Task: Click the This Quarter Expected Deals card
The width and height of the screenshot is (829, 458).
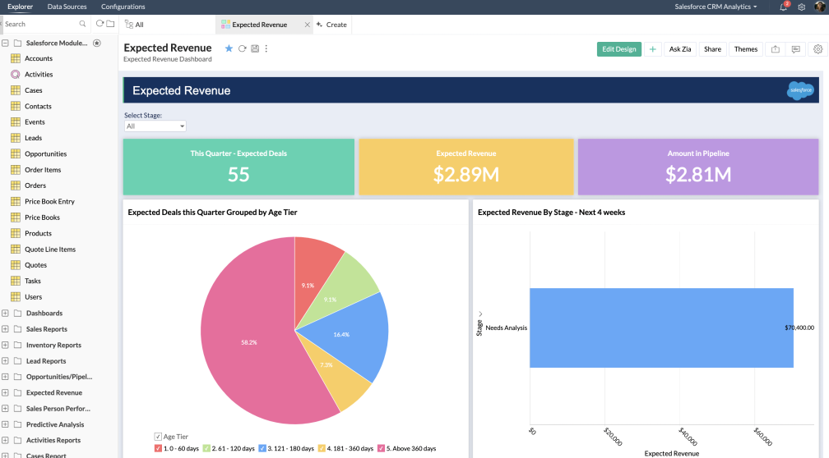Action: point(239,167)
